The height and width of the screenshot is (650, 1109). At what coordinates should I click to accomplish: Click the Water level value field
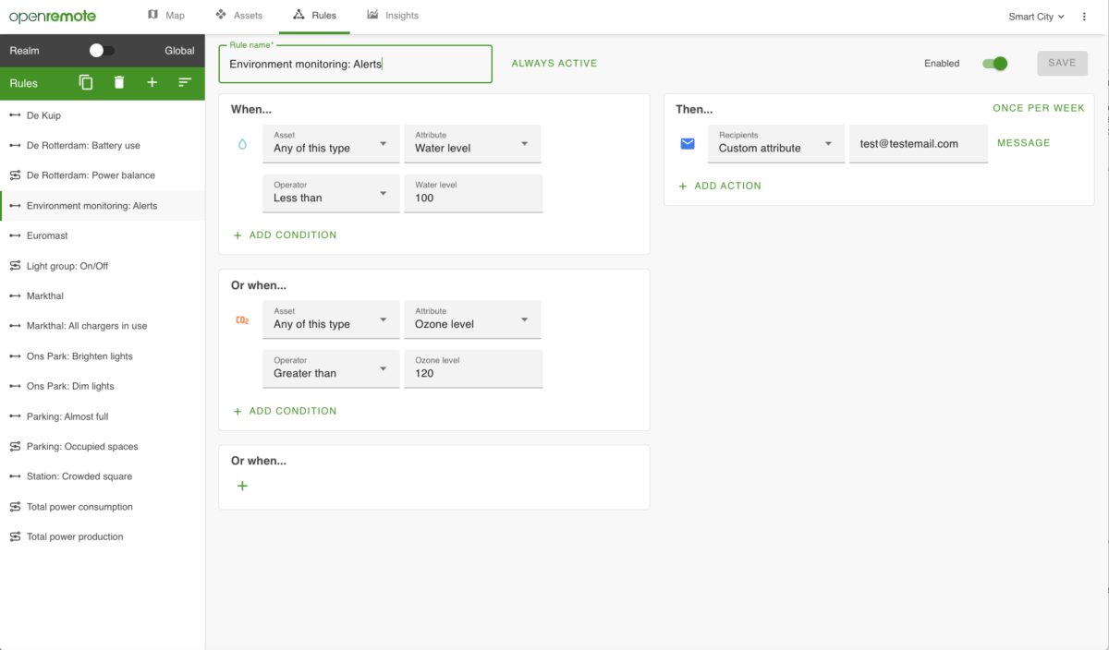[473, 194]
